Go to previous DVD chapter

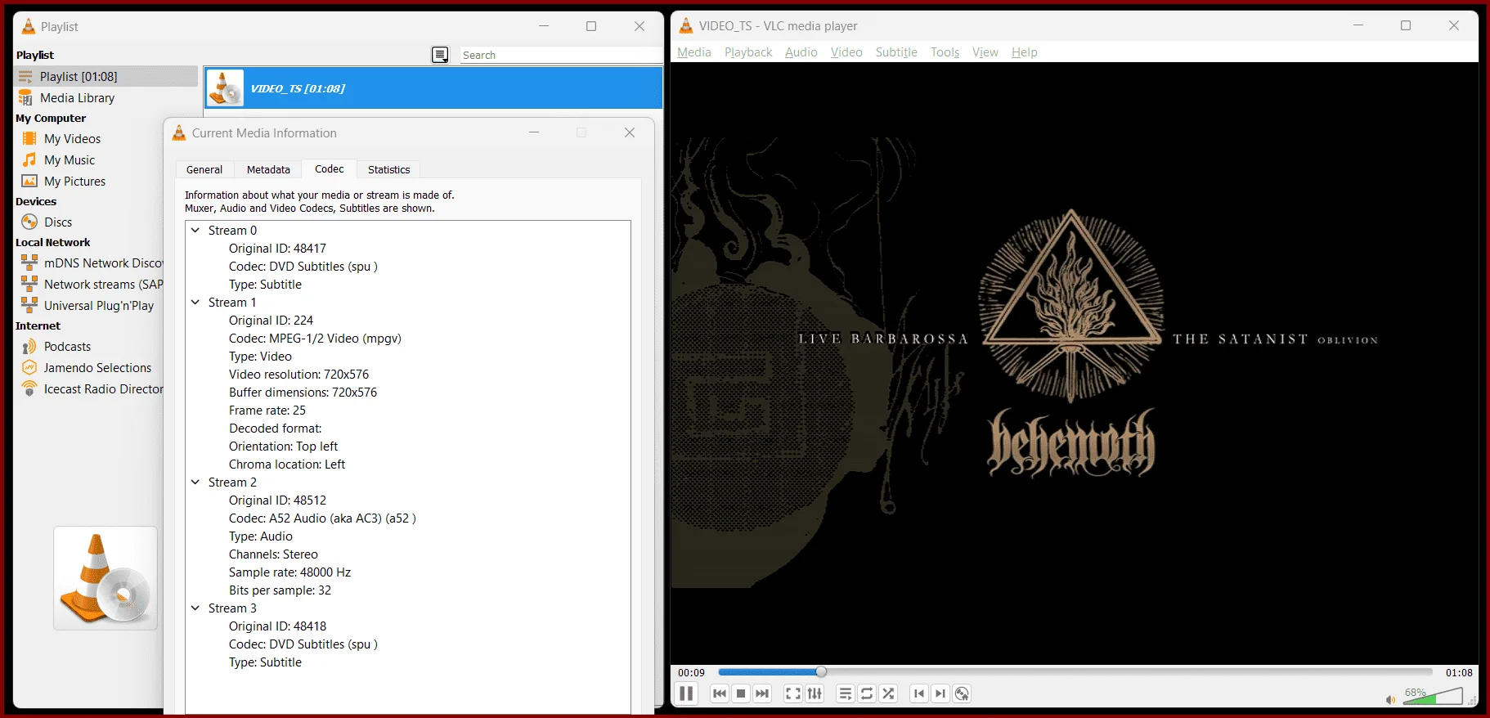[919, 693]
